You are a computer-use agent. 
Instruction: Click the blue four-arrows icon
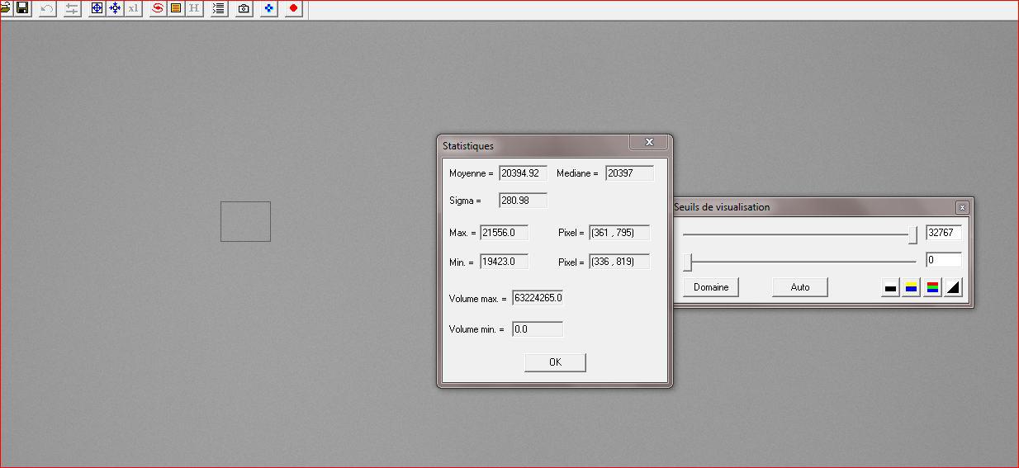pyautogui.click(x=115, y=8)
